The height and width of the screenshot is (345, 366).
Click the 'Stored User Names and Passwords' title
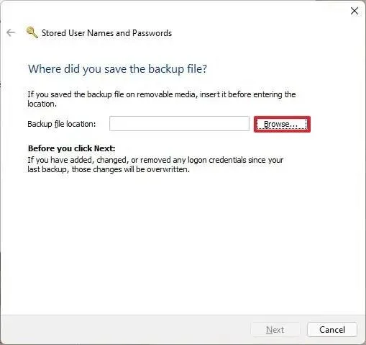pos(106,33)
